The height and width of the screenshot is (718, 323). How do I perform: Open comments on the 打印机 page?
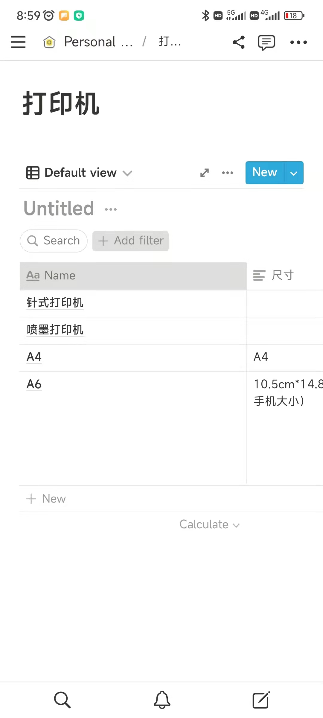[x=266, y=42]
